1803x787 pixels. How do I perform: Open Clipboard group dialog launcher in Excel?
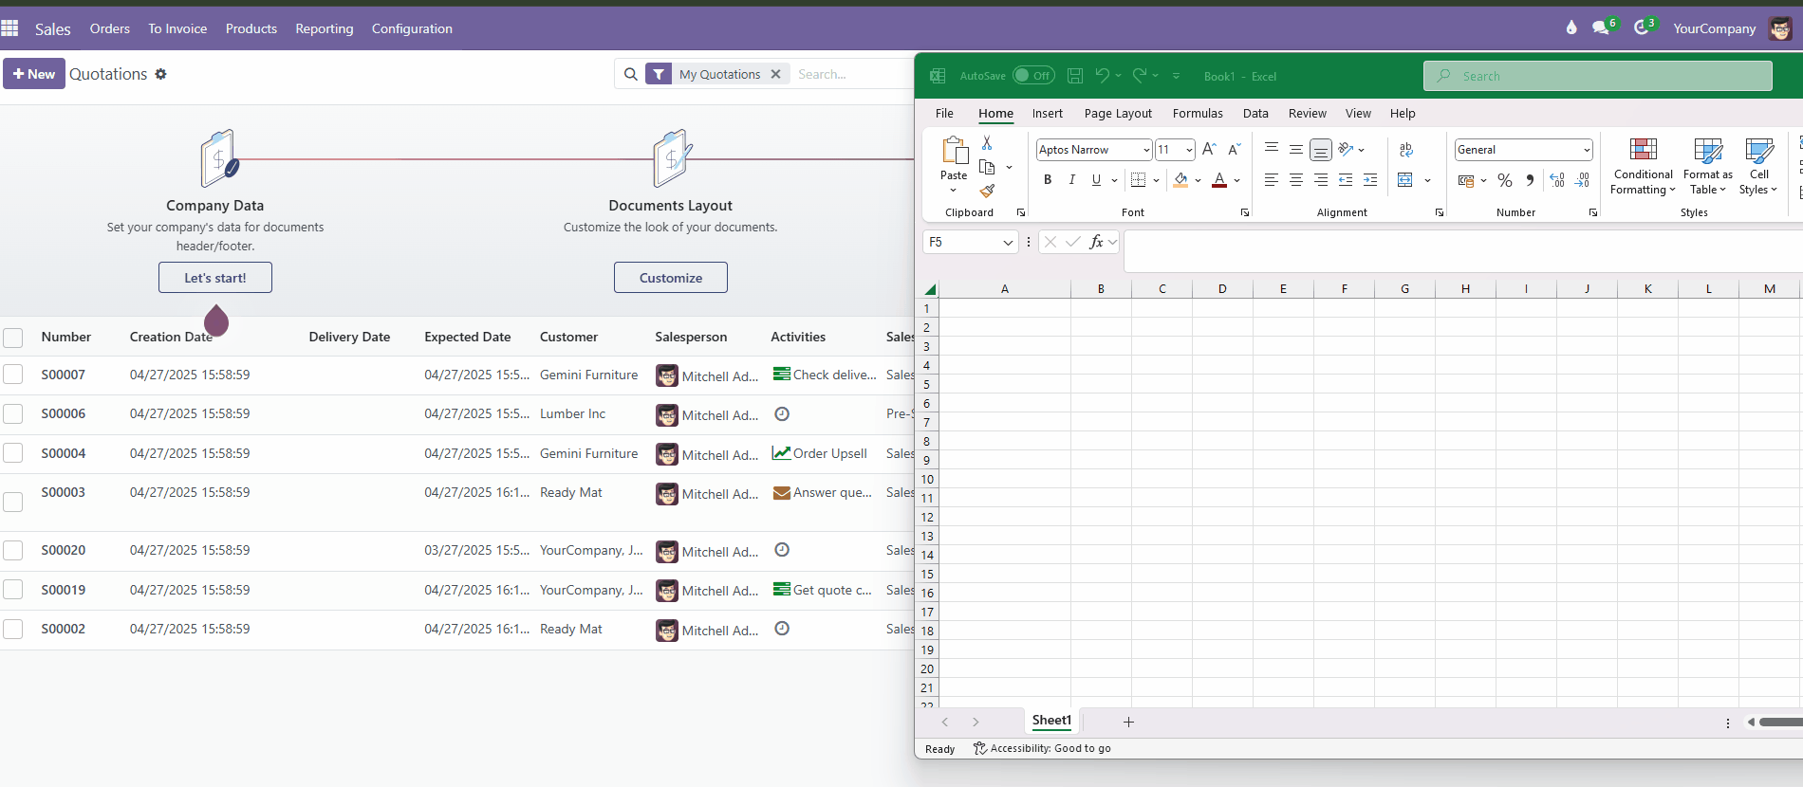(x=1021, y=212)
